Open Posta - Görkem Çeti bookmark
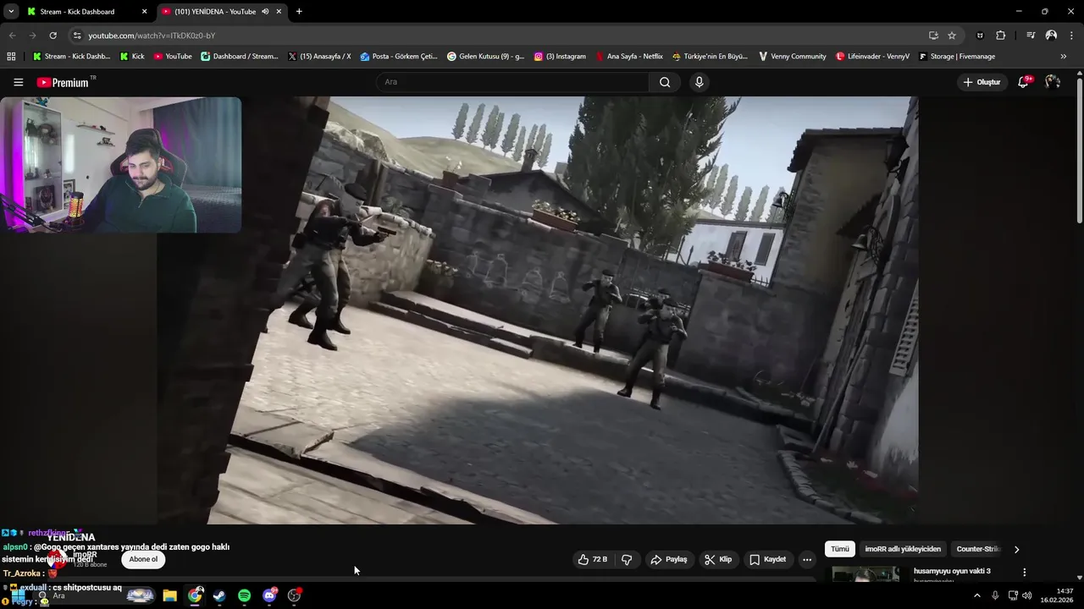 [398, 57]
